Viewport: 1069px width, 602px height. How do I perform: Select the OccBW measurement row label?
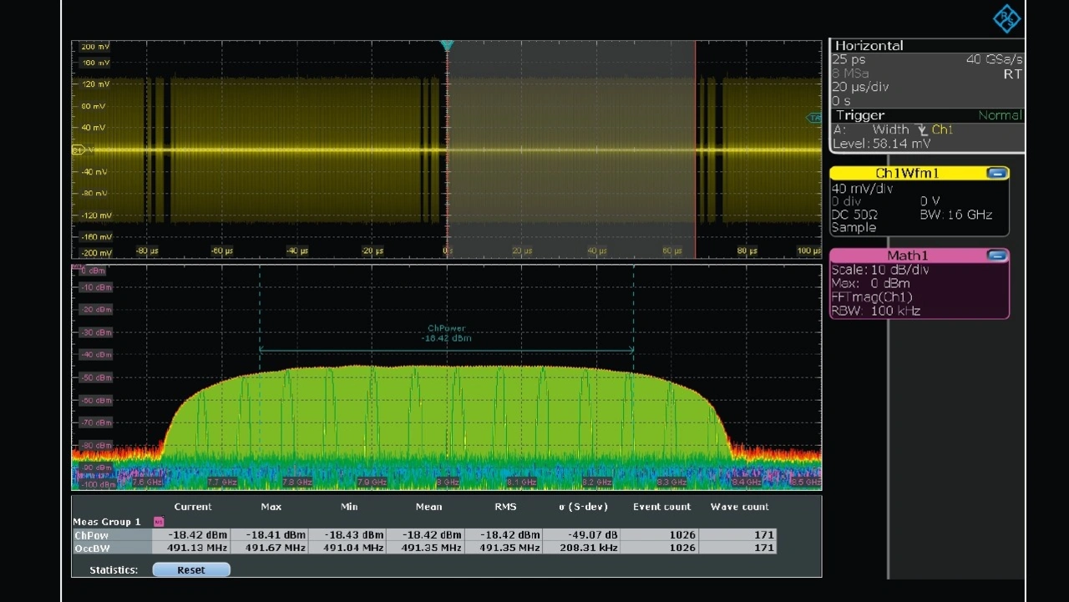92,548
